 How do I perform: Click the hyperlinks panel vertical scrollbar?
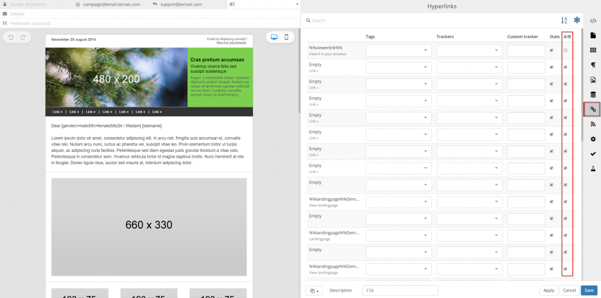pos(583,84)
